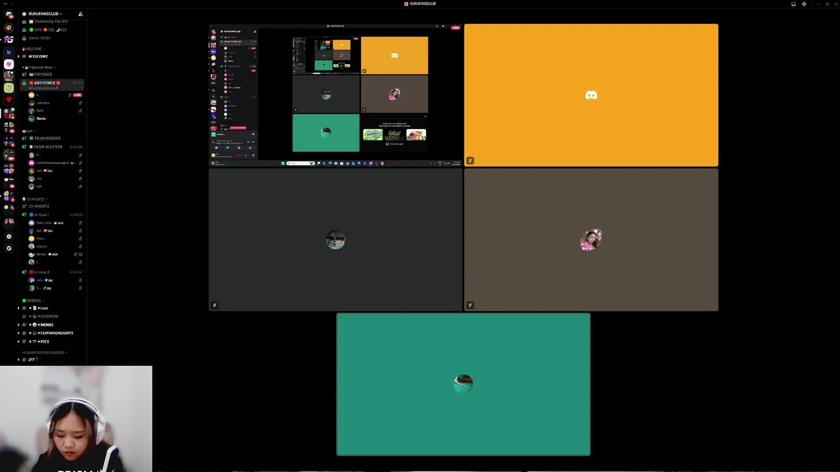
Task: Expand threads arrow beside CHAT channel
Action: [x=18, y=308]
